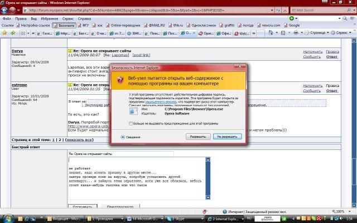Open the Настройка ссылок favorites link
Screen dimensions: 357x223
pyautogui.click(x=33, y=26)
